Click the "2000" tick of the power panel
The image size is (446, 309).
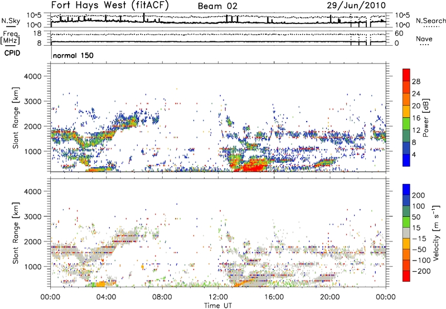[33, 127]
